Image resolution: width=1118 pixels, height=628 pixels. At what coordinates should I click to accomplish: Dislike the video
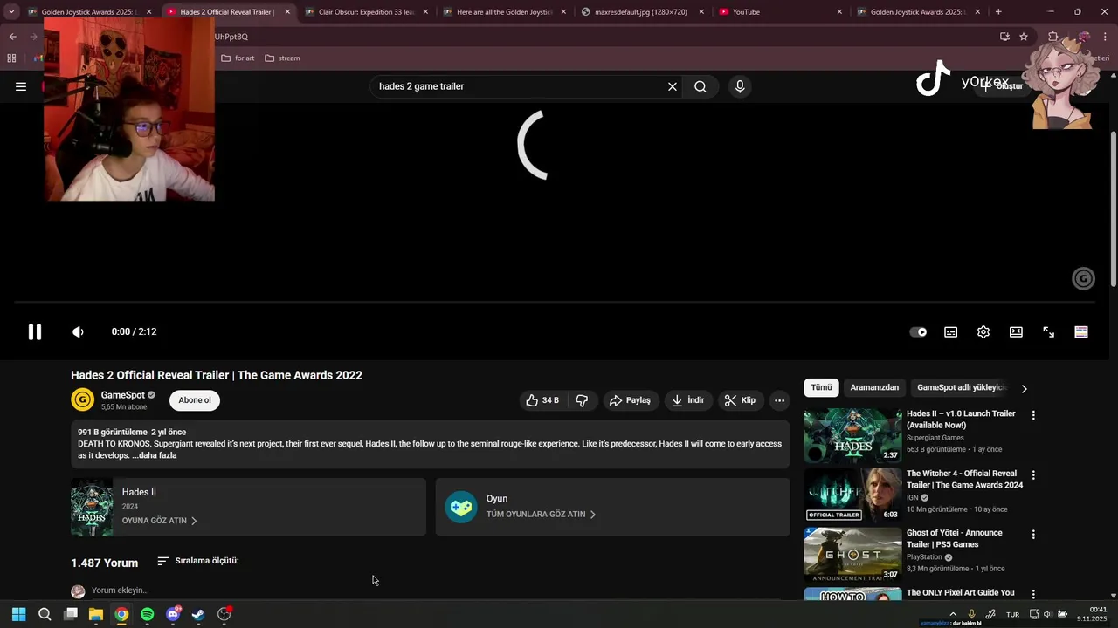582,400
